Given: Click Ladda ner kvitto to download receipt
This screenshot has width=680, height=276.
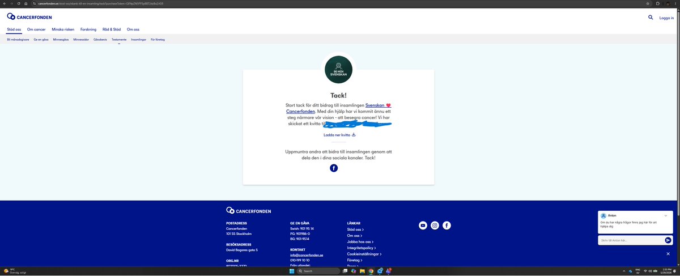Looking at the screenshot, I should [x=338, y=135].
